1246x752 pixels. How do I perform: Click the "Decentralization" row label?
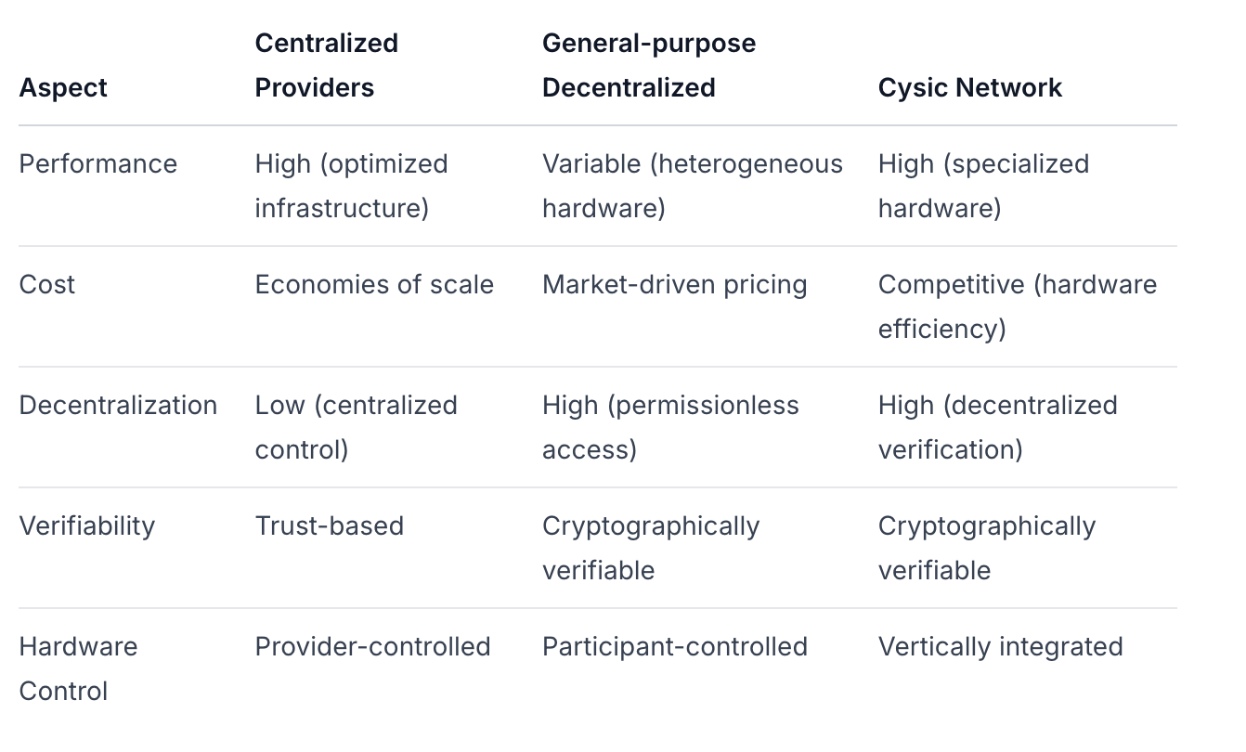(118, 406)
